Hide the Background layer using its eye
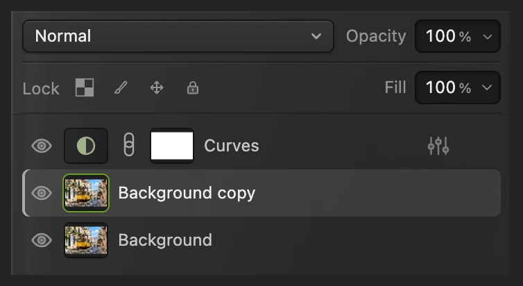523x286 pixels. click(x=42, y=240)
